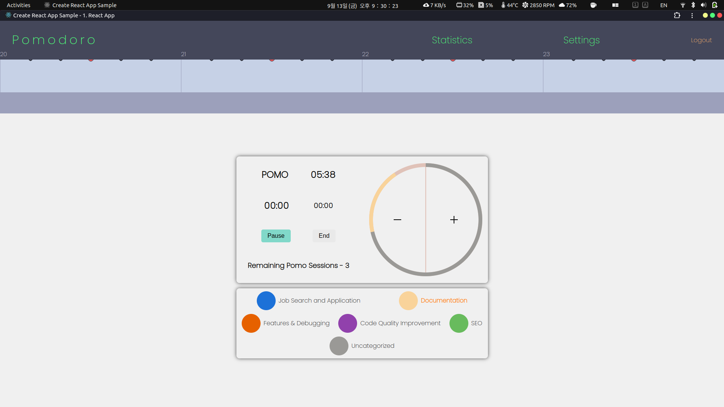
Task: Click the Logout link
Action: (701, 40)
